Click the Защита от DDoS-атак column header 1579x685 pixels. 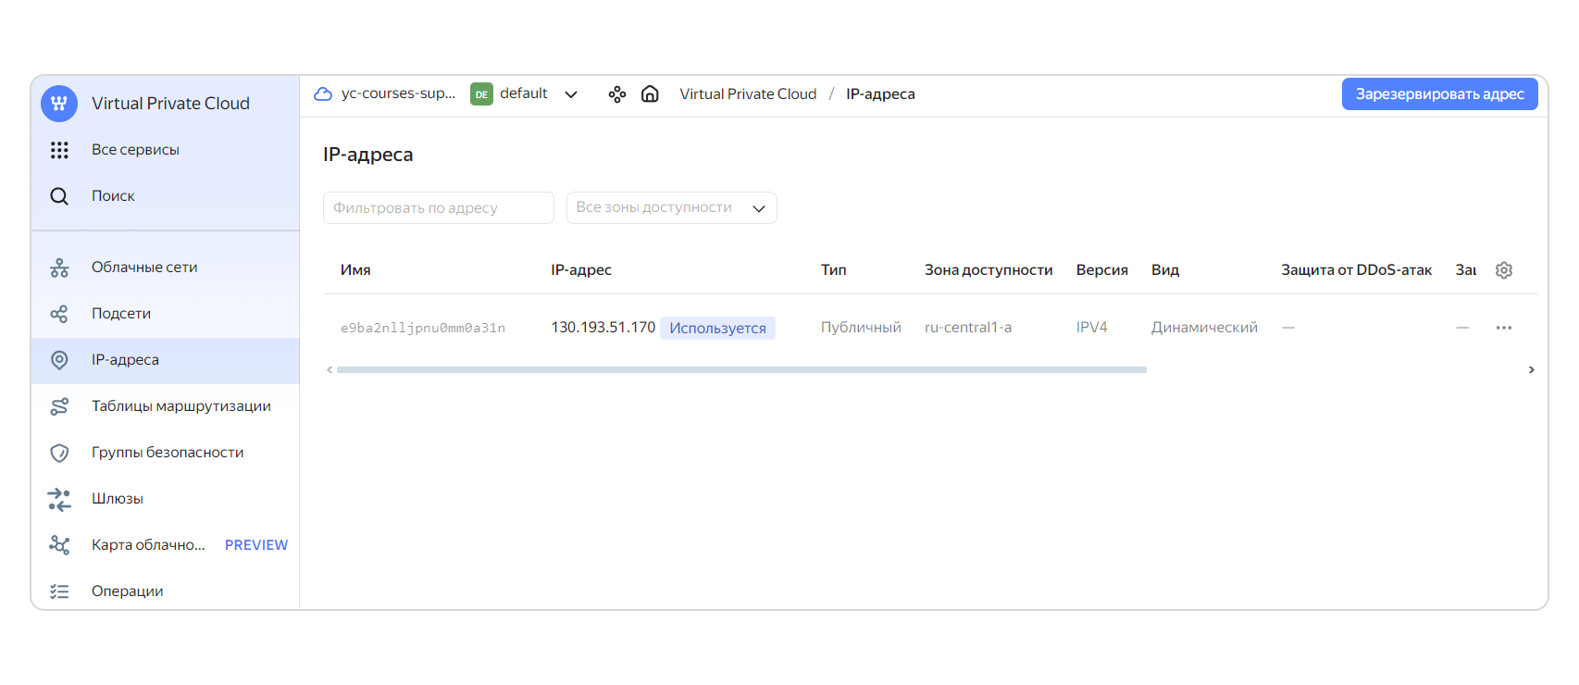[x=1356, y=270]
